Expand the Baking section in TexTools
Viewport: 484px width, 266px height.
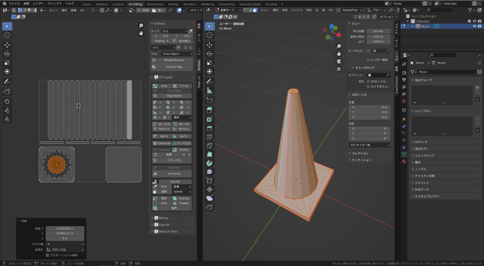pos(163,218)
